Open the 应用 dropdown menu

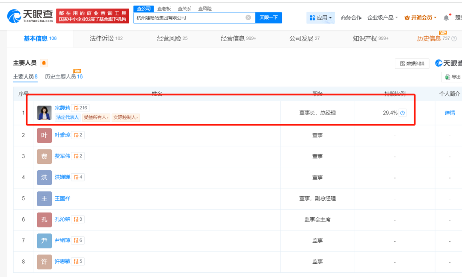point(320,17)
